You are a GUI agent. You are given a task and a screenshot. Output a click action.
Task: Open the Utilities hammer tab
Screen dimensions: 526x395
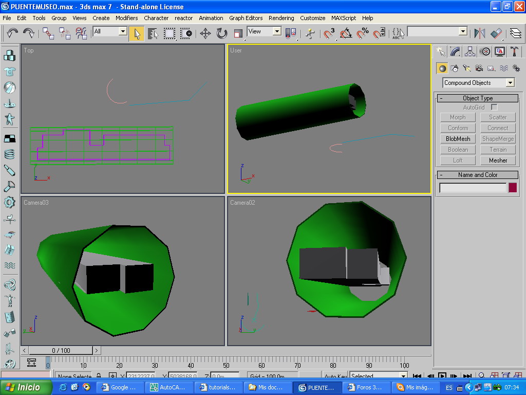coord(515,51)
